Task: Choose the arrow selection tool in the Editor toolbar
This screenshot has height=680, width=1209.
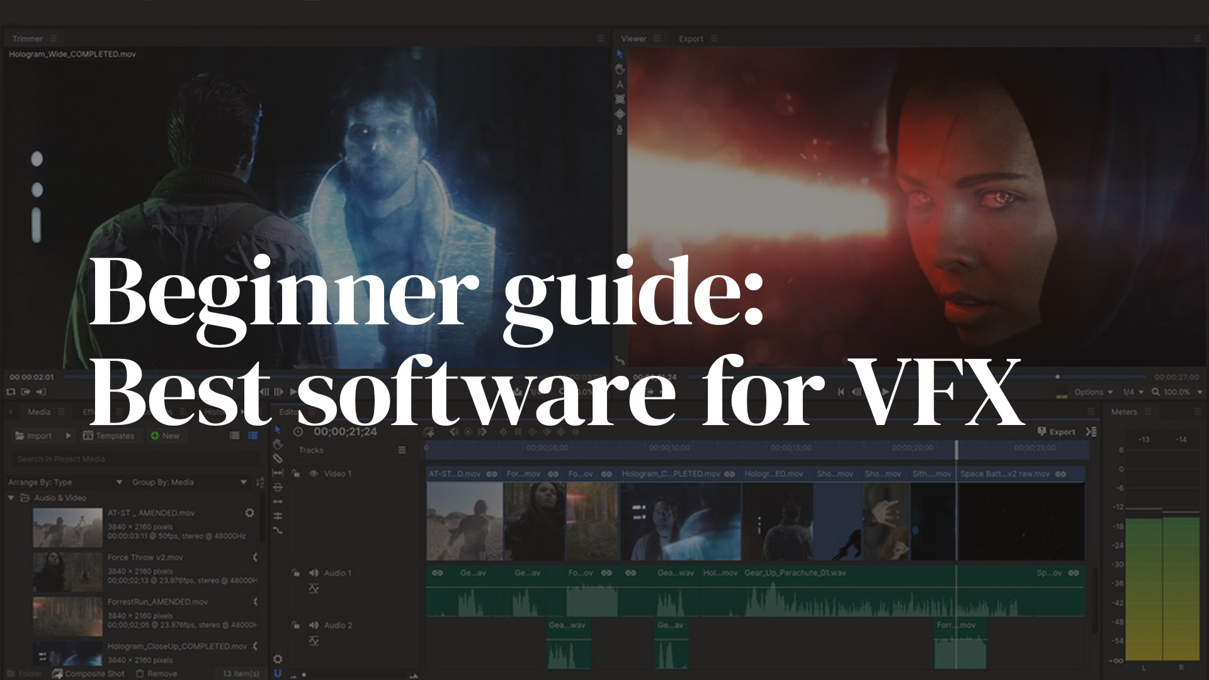Action: coord(278,430)
